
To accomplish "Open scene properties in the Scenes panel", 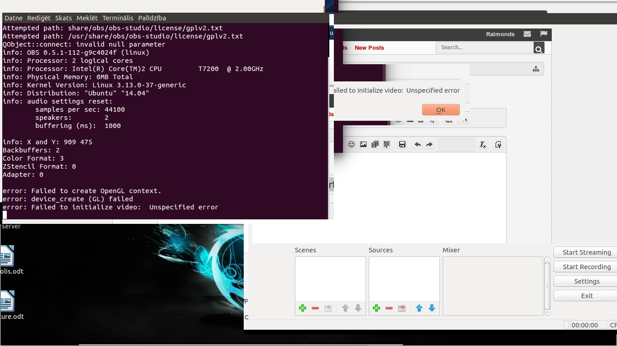I will click(328, 308).
